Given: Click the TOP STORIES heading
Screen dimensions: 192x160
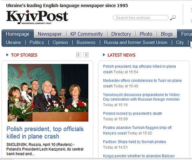Looking at the screenshot, I should coord(24,55).
